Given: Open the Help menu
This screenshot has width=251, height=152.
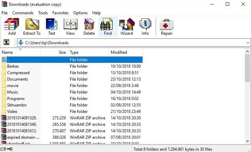Looking at the screenshot, I should [x=96, y=13].
